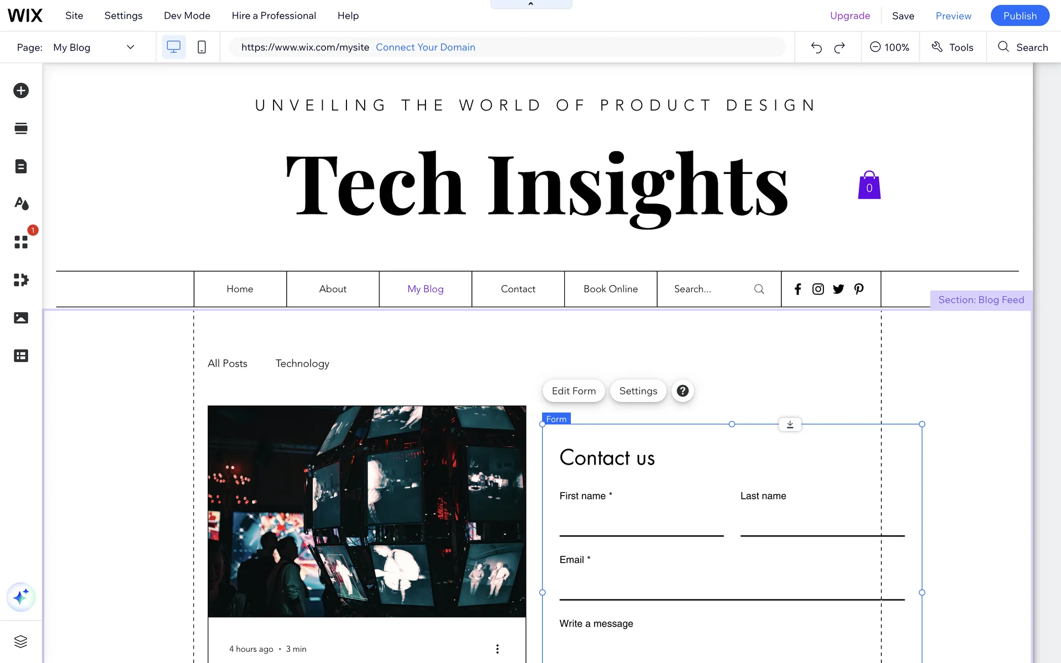Image resolution: width=1061 pixels, height=663 pixels.
Task: Open the Add Elements plus panel
Action: 21,91
